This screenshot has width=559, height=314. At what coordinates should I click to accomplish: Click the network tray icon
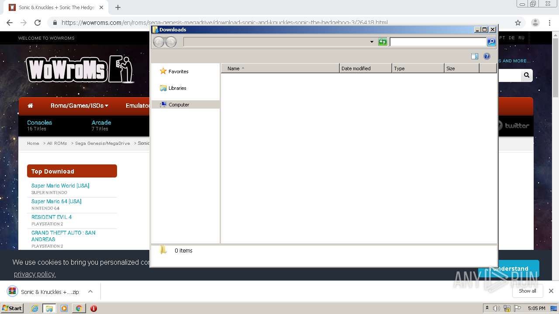click(507, 308)
